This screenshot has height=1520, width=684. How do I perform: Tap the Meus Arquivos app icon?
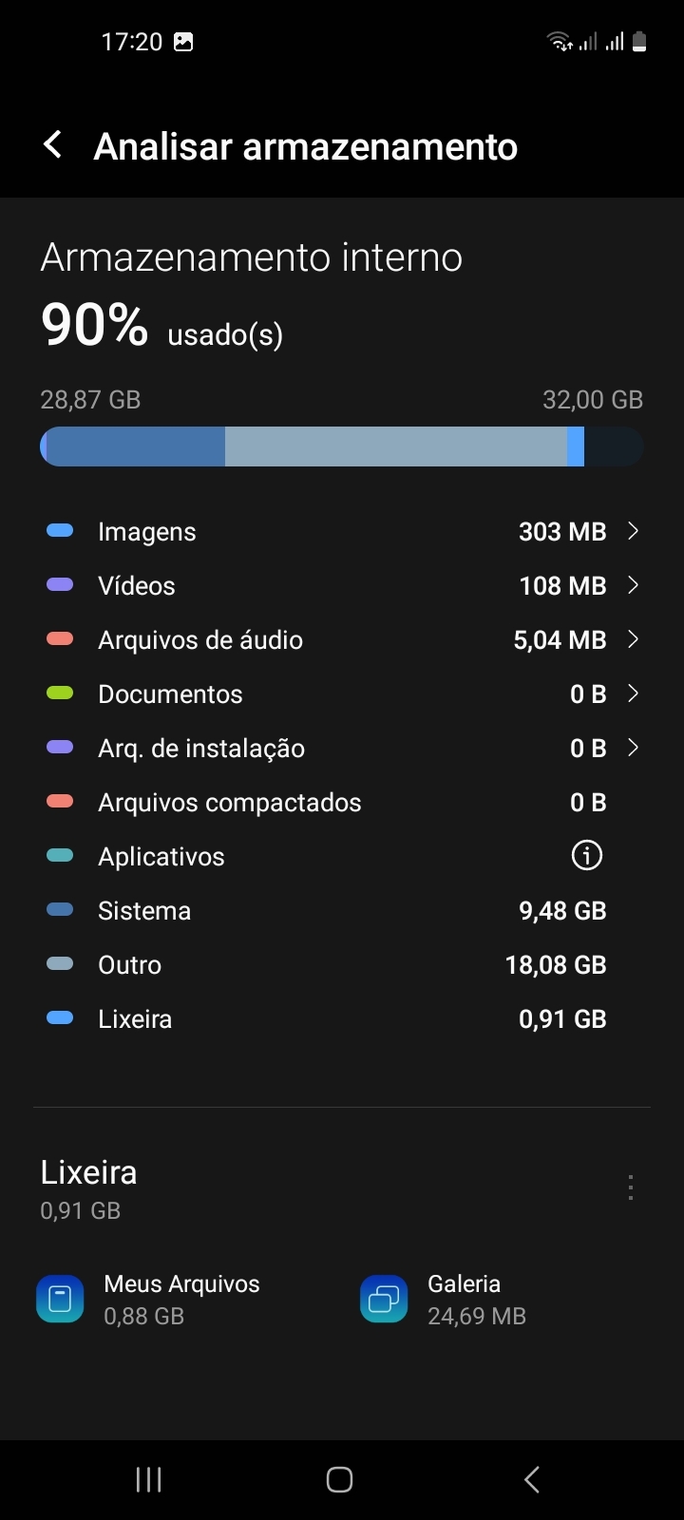coord(60,1299)
